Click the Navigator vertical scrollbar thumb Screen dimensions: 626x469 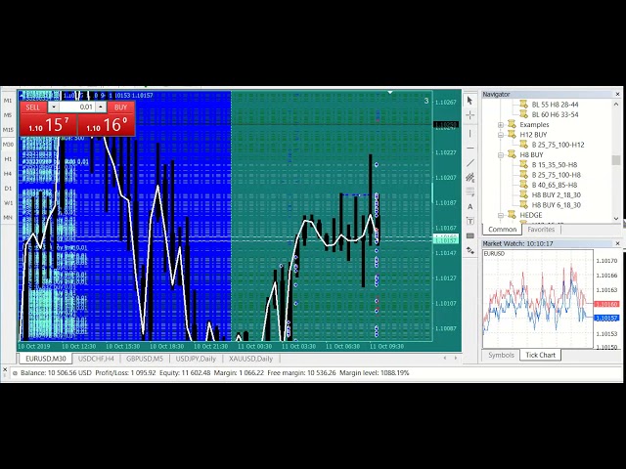pos(615,160)
